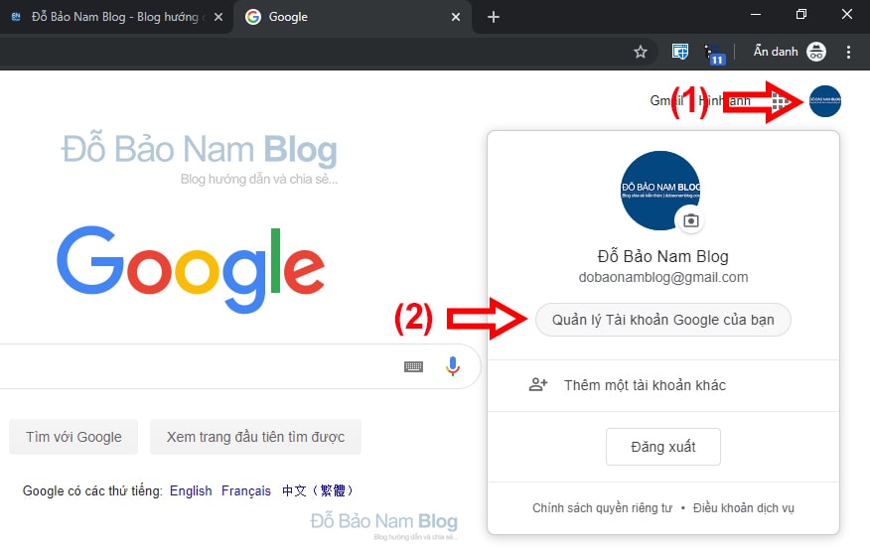Viewport: 870px width, 554px height.
Task: Select the Google tab
Action: pyautogui.click(x=352, y=17)
